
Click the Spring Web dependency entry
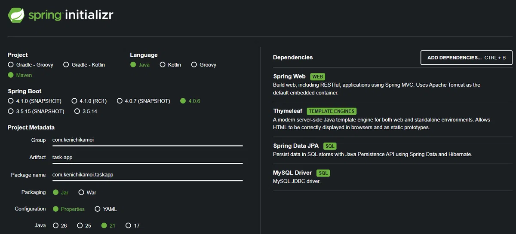(393, 84)
